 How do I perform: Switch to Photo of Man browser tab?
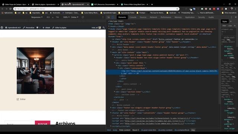click(x=135, y=4)
